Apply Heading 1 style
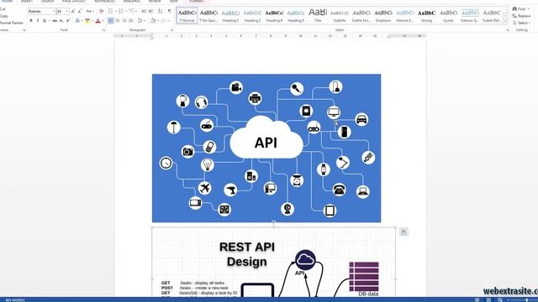The width and height of the screenshot is (538, 302). 230,16
